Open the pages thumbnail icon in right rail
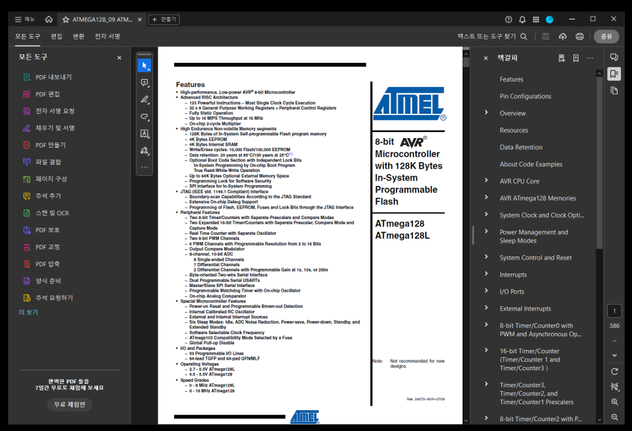 [x=614, y=91]
